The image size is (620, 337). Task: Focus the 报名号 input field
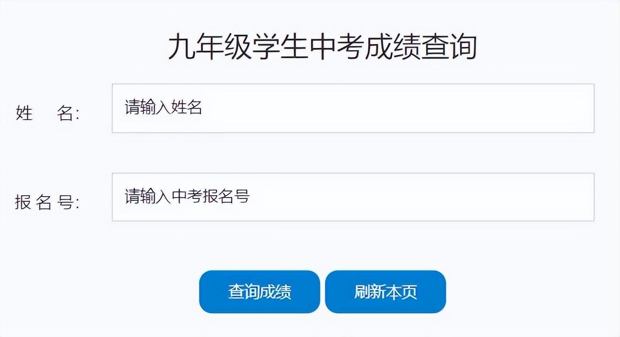click(352, 197)
